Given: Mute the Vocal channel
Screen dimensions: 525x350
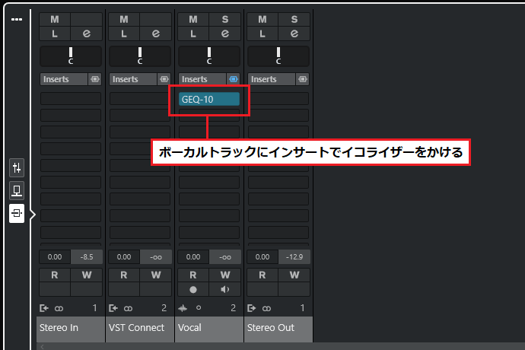Looking at the screenshot, I should coord(193,20).
